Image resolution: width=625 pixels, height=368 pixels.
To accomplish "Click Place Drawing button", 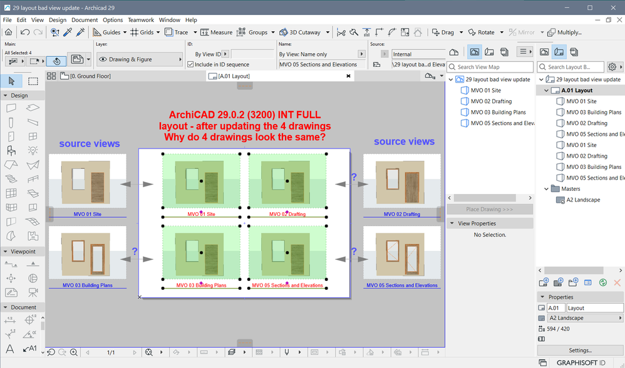I will (490, 209).
